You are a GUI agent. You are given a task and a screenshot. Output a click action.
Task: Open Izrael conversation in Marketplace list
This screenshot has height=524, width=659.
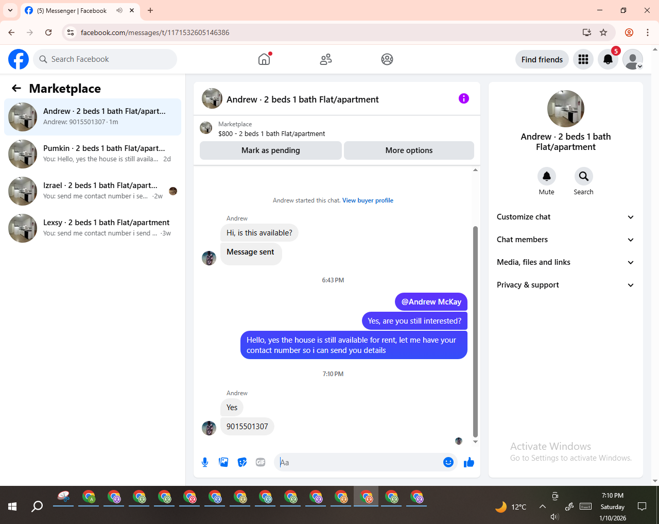pos(93,191)
